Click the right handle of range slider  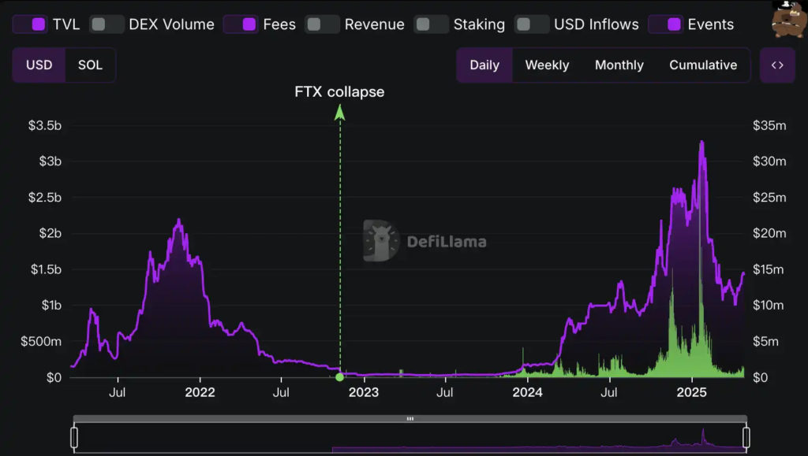click(x=746, y=437)
